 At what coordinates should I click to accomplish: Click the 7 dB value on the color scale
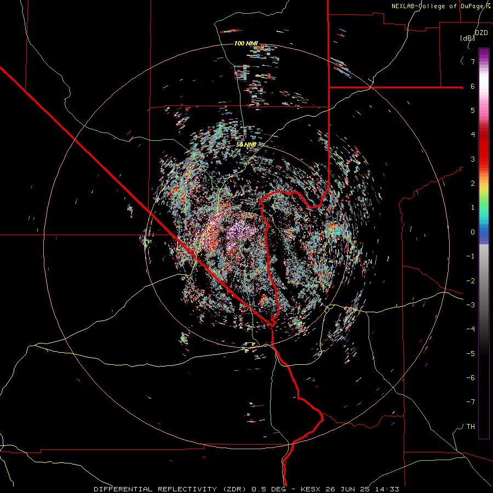coord(473,61)
